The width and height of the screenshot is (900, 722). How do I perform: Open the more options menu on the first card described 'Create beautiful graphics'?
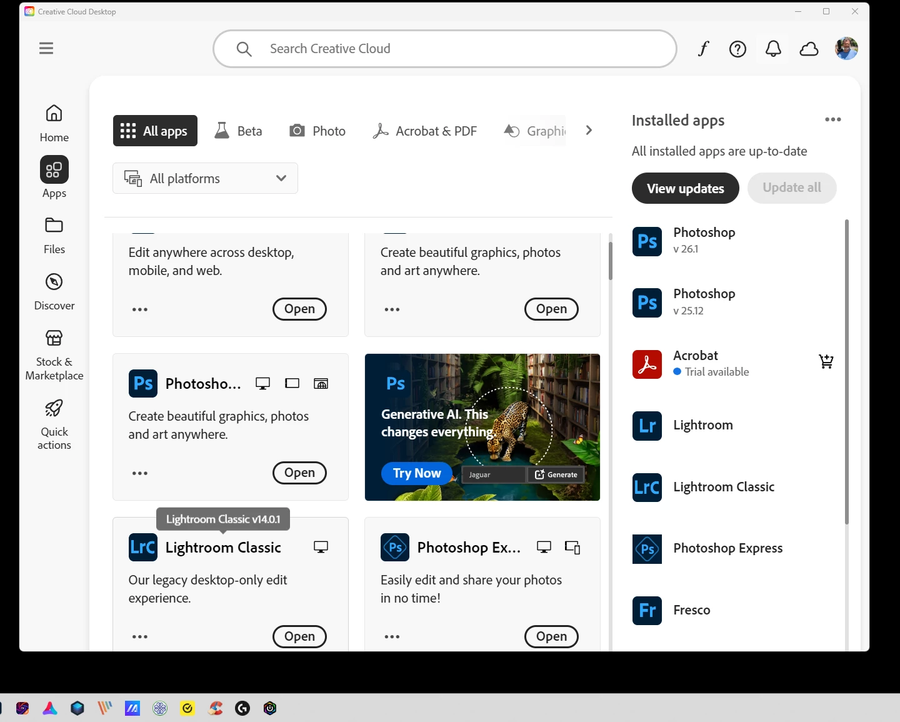tap(392, 309)
